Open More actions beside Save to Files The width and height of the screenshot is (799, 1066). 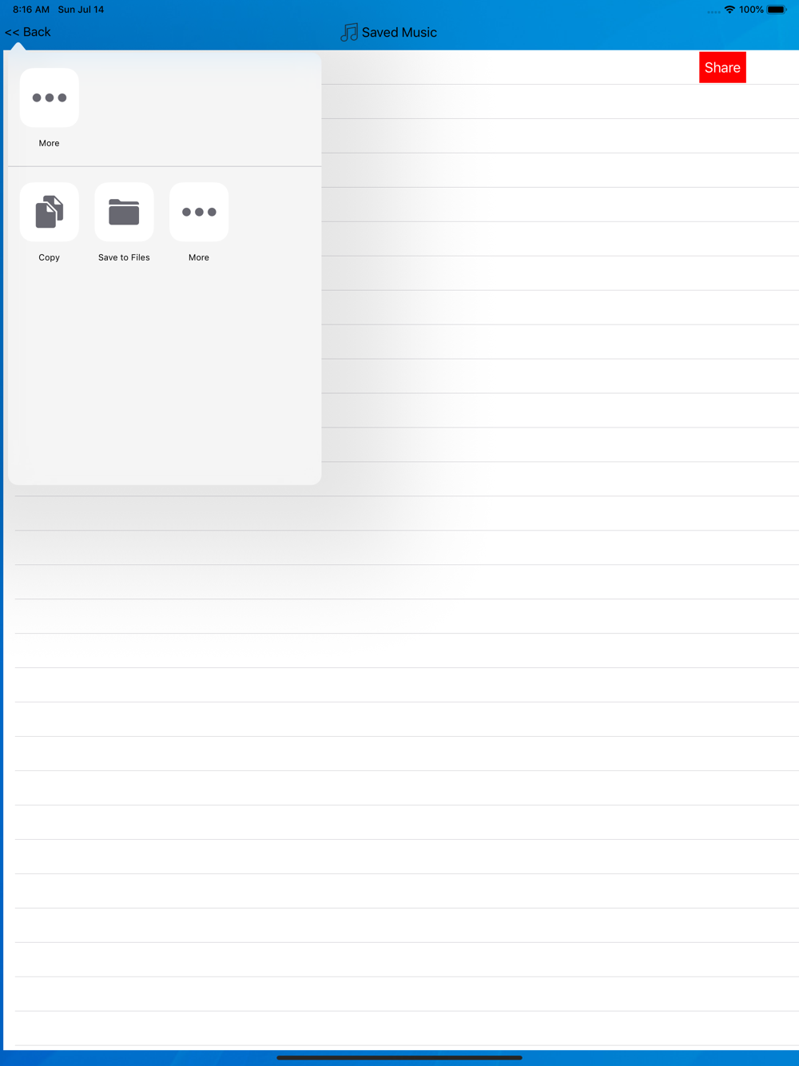pyautogui.click(x=199, y=212)
